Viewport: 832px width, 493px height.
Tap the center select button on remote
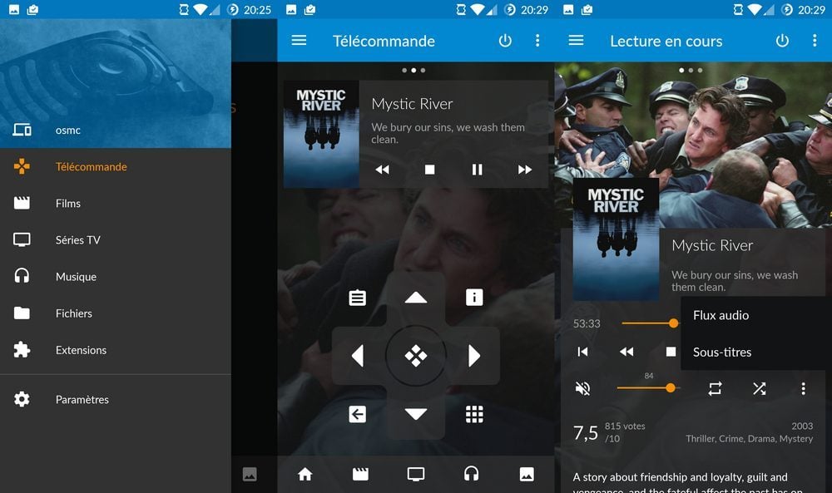(416, 356)
